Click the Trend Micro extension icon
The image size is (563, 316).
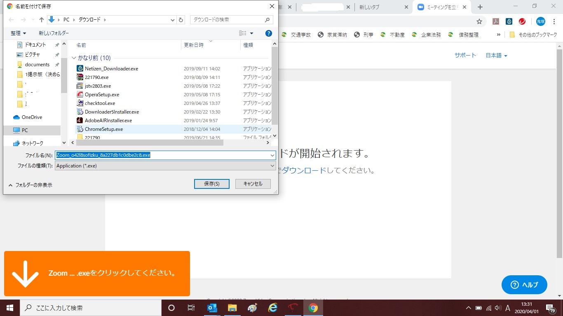click(522, 21)
